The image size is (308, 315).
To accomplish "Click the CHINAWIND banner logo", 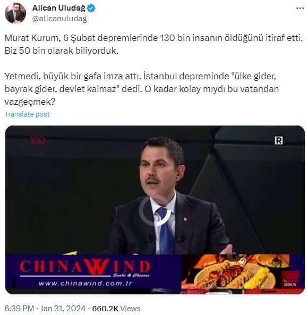I will [85, 266].
